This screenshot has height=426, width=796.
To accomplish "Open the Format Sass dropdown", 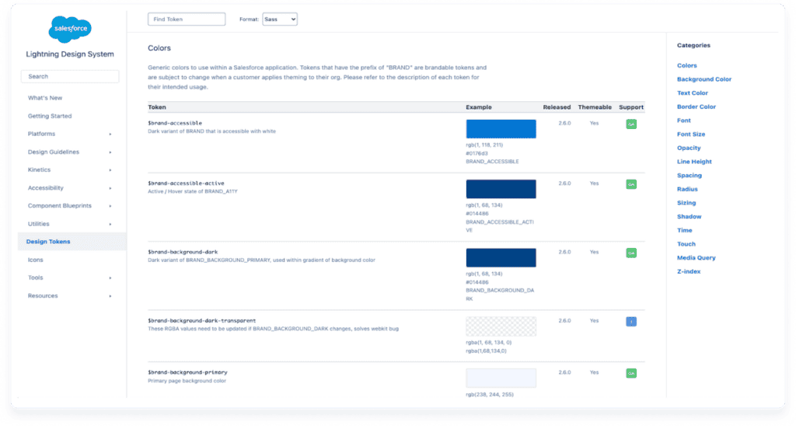I will [278, 19].
